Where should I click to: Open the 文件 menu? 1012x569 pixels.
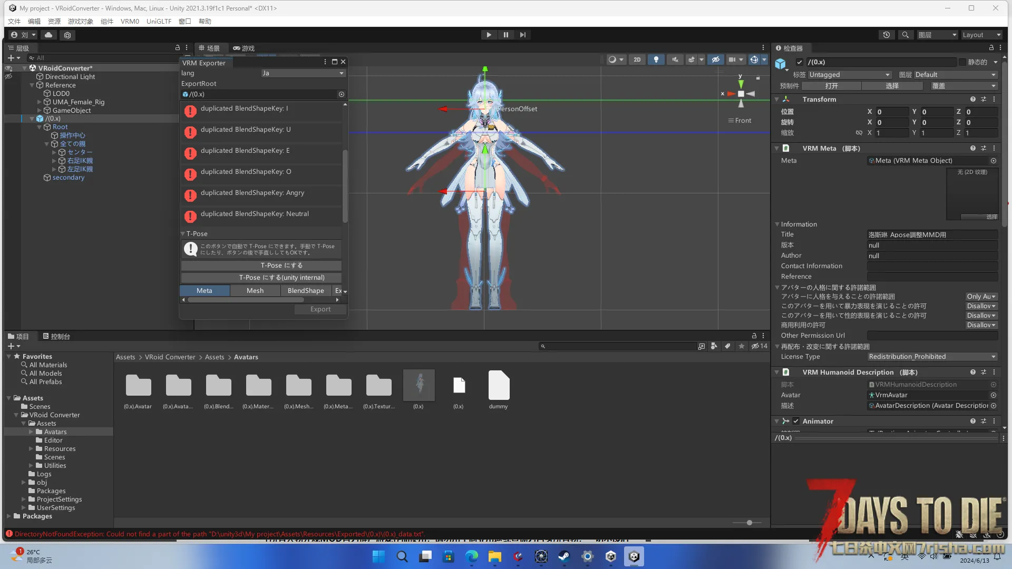tap(14, 22)
